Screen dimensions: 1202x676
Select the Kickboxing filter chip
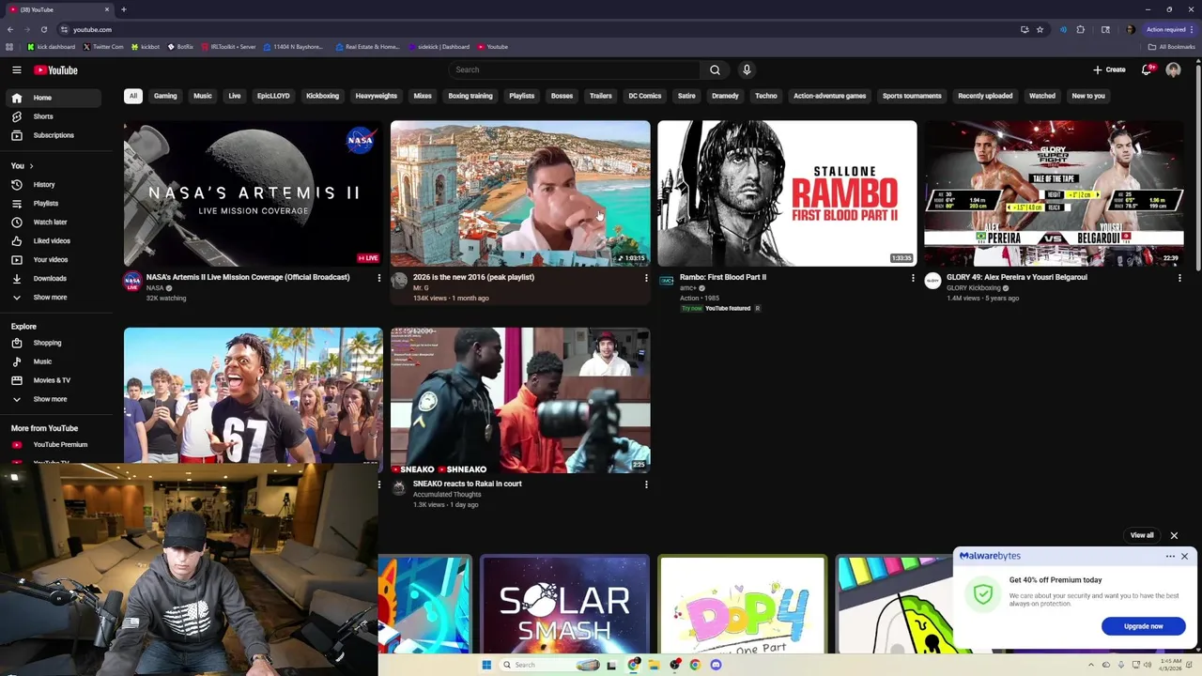coord(322,96)
